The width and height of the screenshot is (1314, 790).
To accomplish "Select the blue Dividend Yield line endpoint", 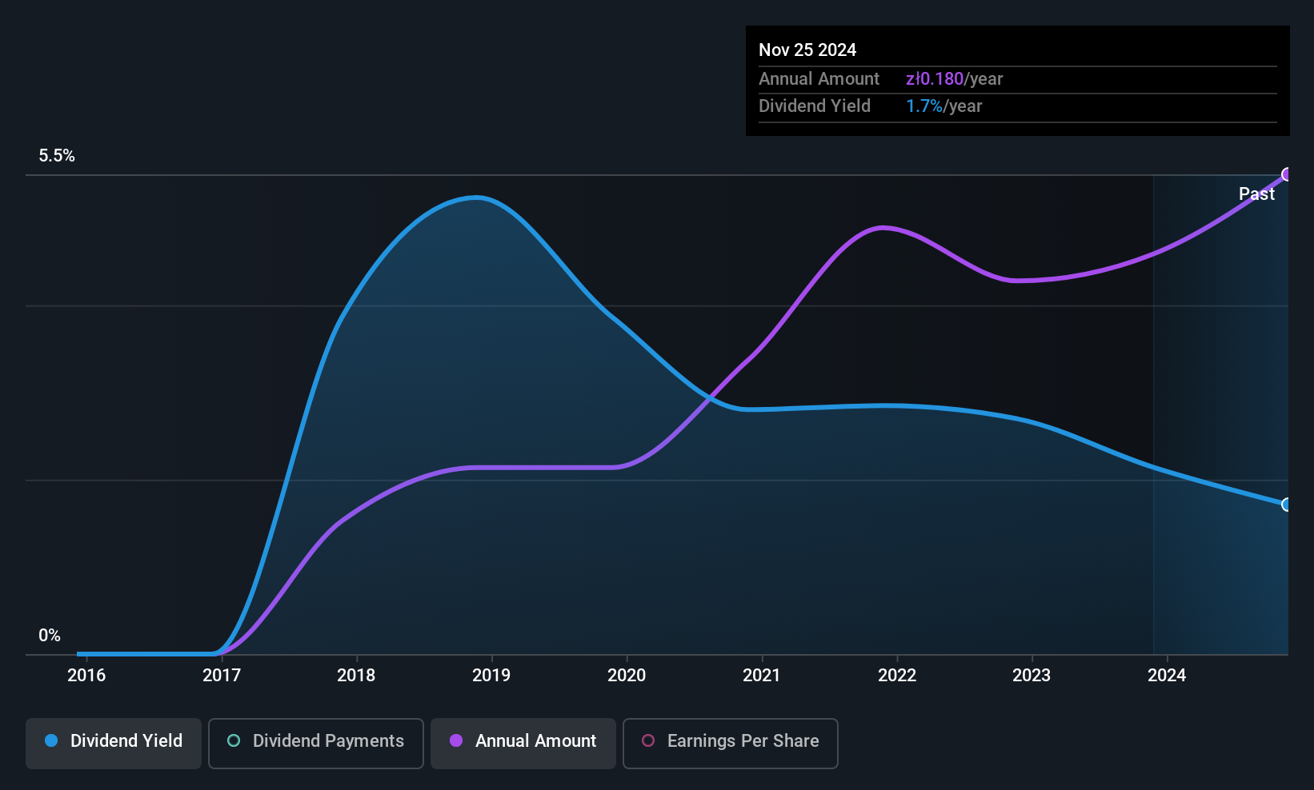I will (x=1287, y=505).
